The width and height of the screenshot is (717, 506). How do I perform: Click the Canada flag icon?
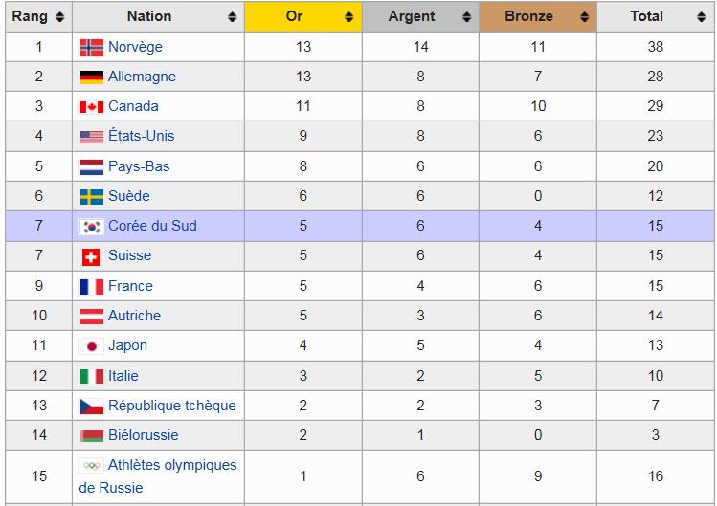click(x=92, y=107)
